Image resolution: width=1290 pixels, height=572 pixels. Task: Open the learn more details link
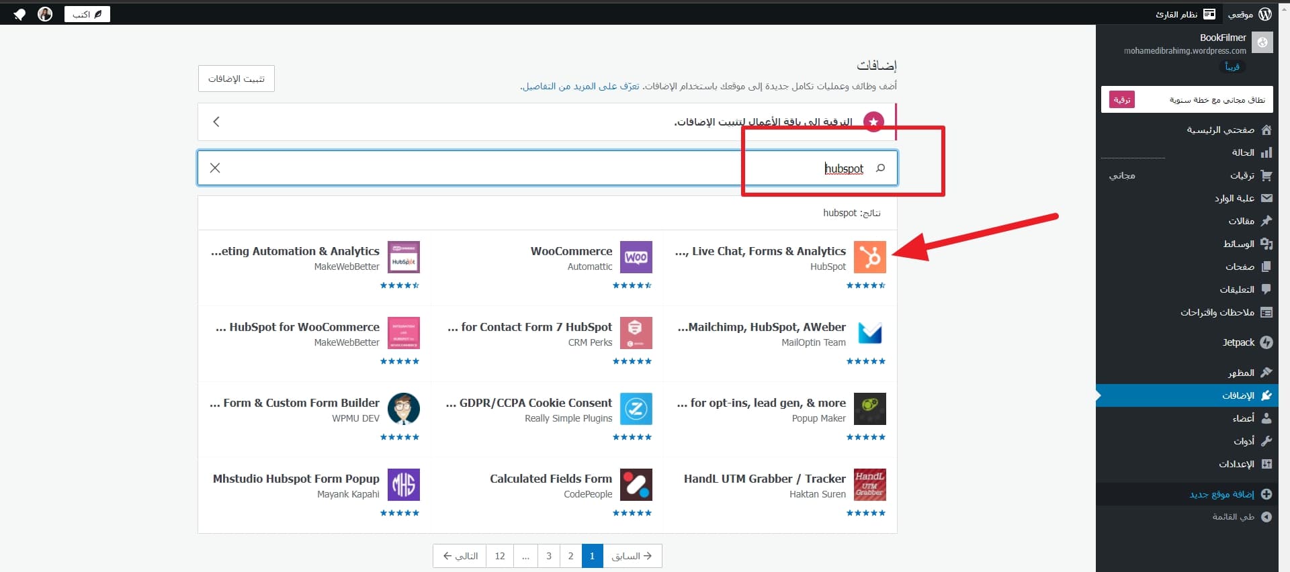(580, 87)
